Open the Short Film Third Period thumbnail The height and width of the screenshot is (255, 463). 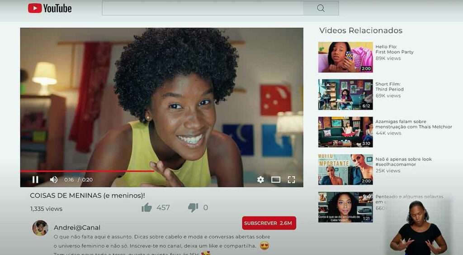345,94
